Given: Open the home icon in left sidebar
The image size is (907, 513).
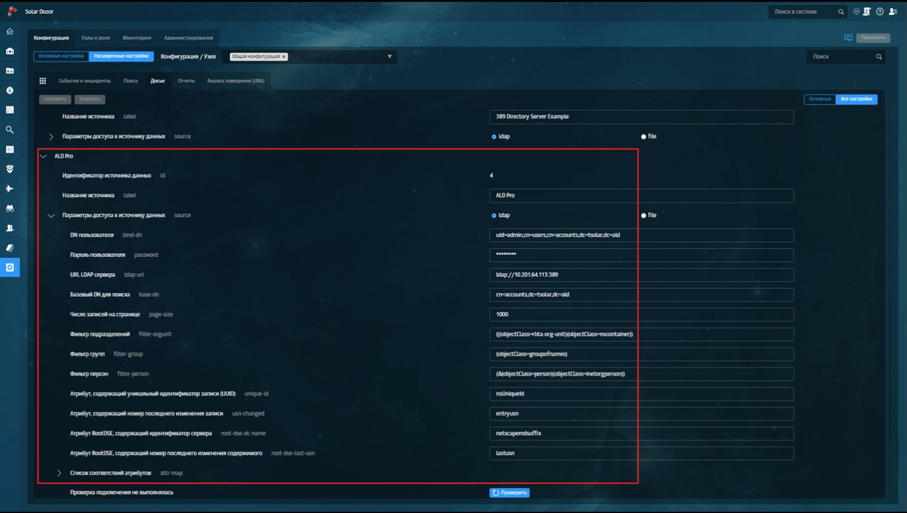Looking at the screenshot, I should click(10, 31).
